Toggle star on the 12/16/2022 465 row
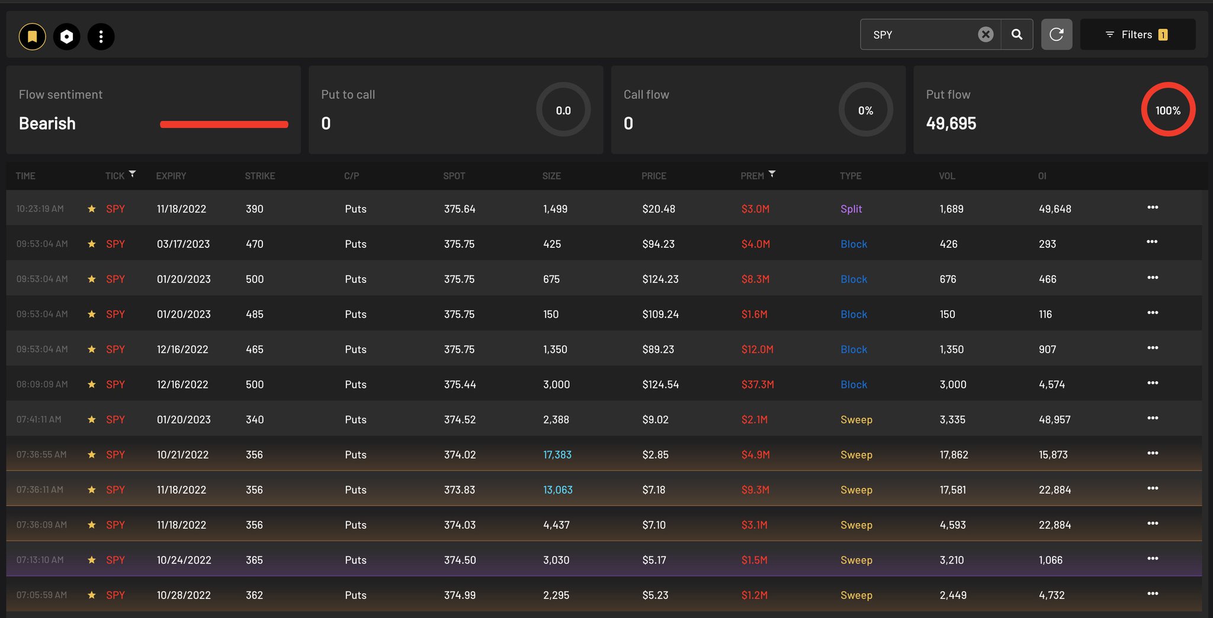 (92, 349)
